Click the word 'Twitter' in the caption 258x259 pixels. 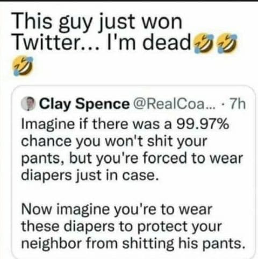tap(47, 42)
